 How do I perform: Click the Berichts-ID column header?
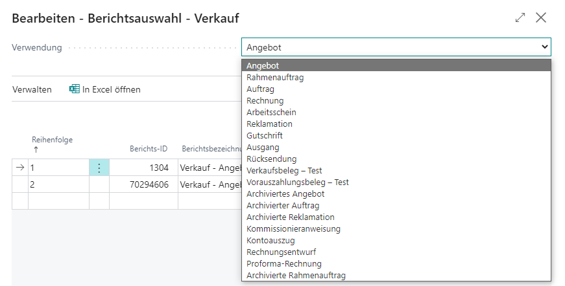(x=149, y=148)
